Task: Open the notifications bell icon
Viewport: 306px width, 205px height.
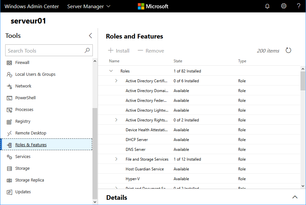Action: click(x=267, y=6)
